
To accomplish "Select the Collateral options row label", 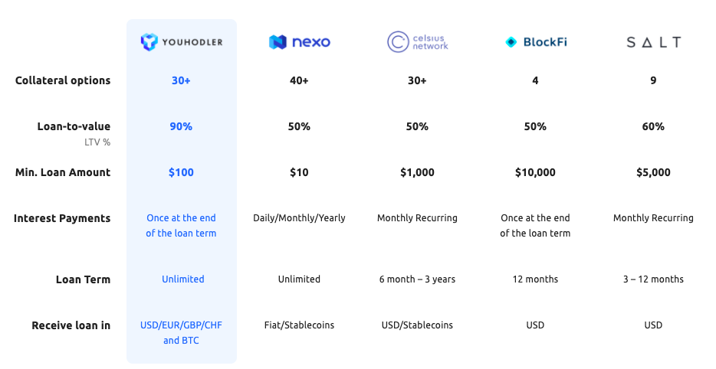I will (x=63, y=80).
